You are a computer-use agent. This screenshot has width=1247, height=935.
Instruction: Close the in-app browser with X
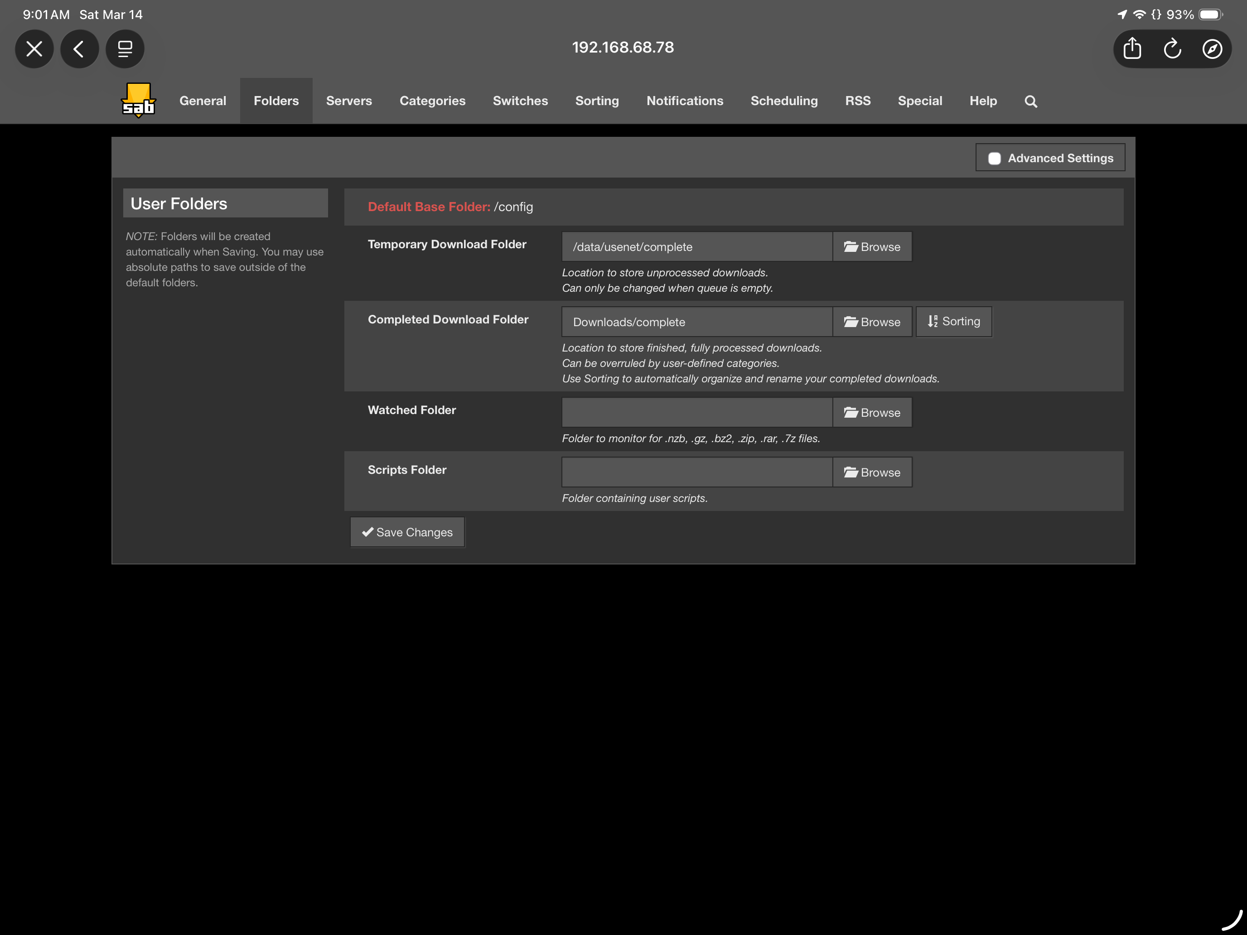[34, 49]
